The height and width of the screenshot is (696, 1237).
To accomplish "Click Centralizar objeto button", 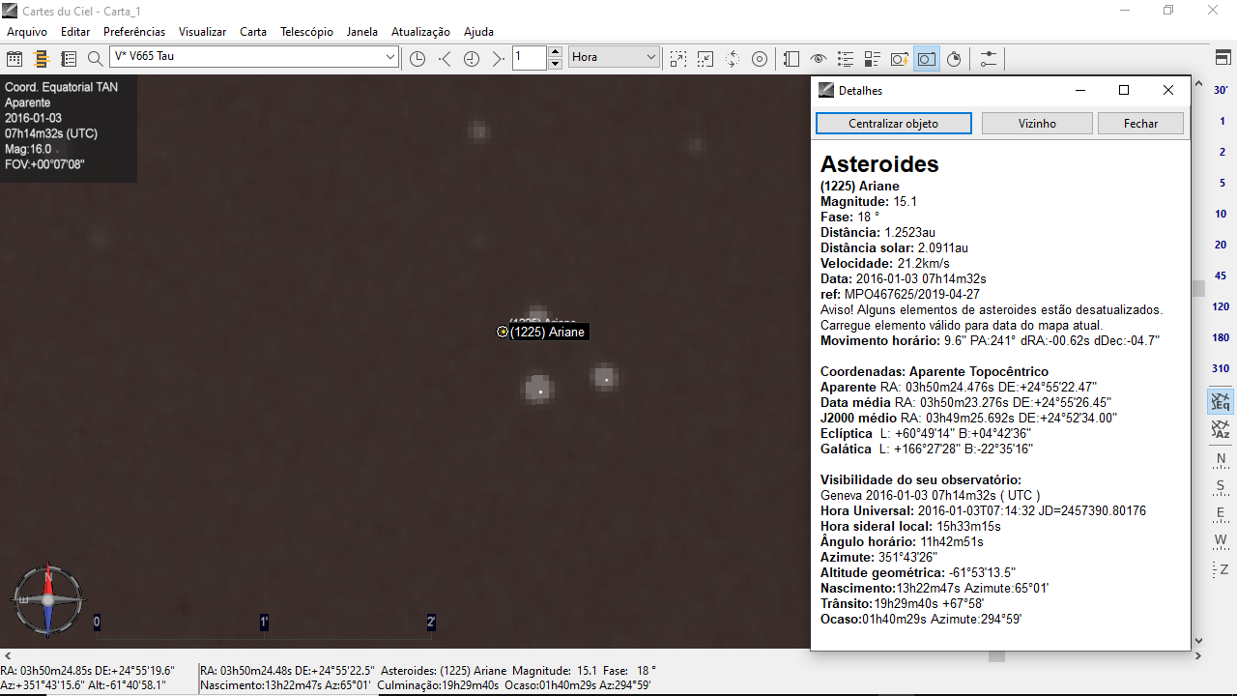I will [x=894, y=124].
